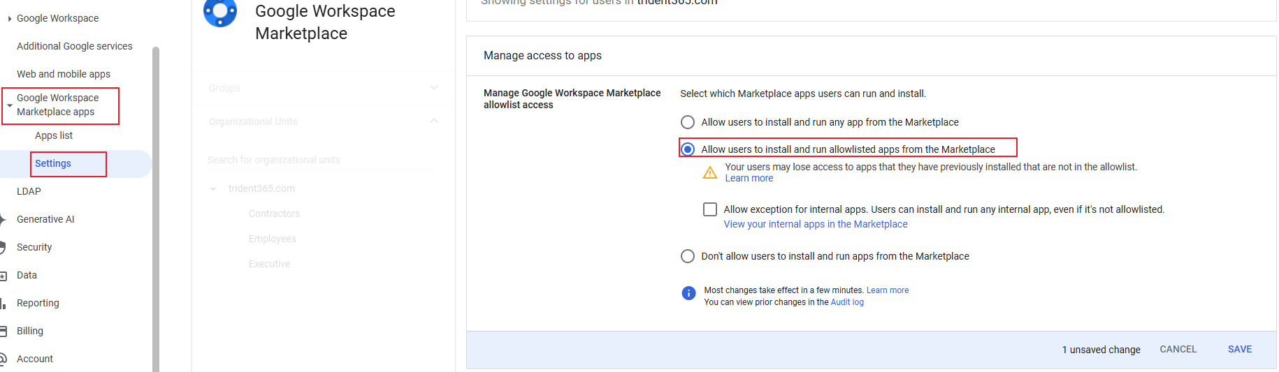1279x372 pixels.
Task: Select 'Don't allow users to install' radio option
Action: 688,256
